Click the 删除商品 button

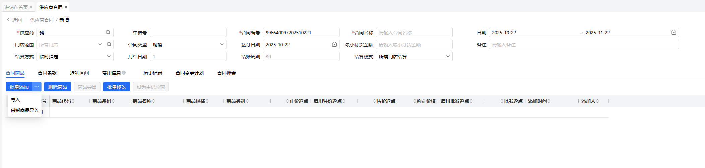coord(58,87)
